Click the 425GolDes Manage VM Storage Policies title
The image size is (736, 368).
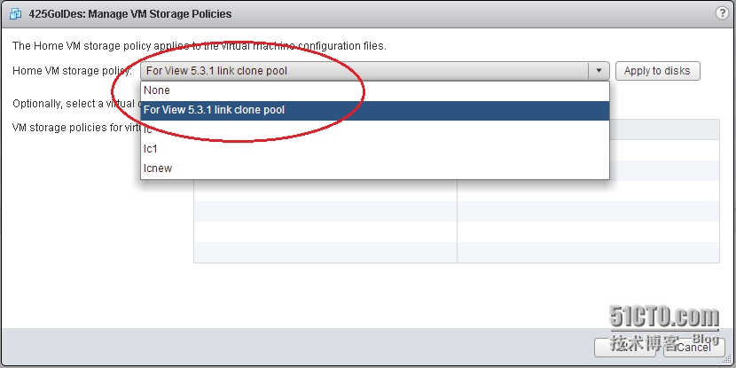pos(130,14)
